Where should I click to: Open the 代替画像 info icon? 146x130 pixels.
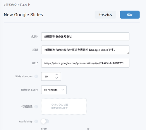pyautogui.click(x=36, y=106)
